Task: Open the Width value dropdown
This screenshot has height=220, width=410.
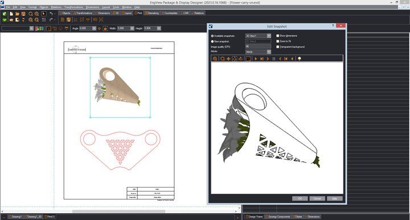Action: tap(132, 28)
